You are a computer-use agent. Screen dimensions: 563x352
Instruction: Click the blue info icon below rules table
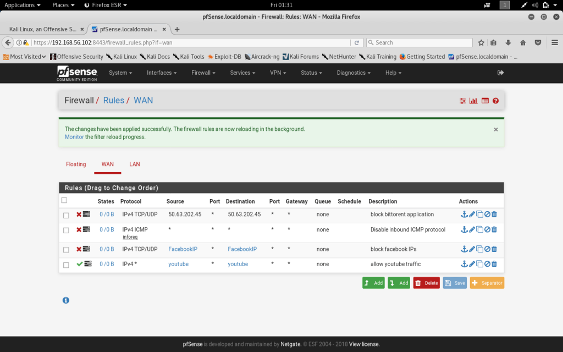click(66, 300)
